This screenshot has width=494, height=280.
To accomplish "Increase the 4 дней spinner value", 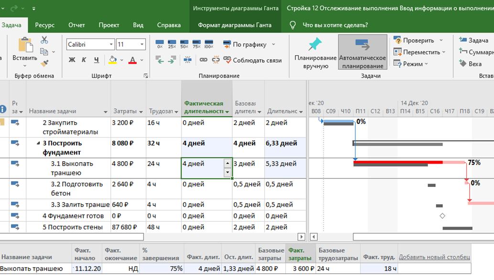I will pyautogui.click(x=227, y=163).
